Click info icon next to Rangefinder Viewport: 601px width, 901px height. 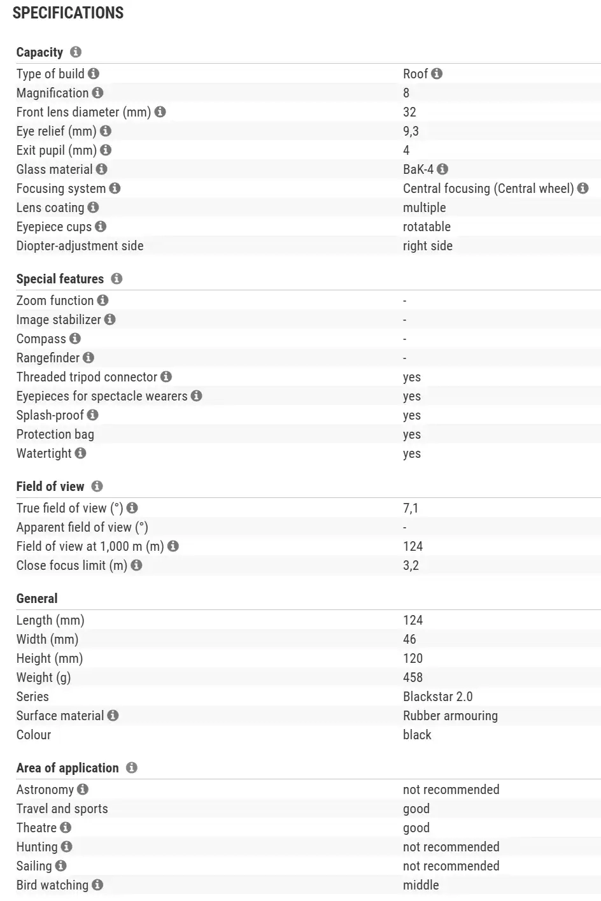coord(88,358)
